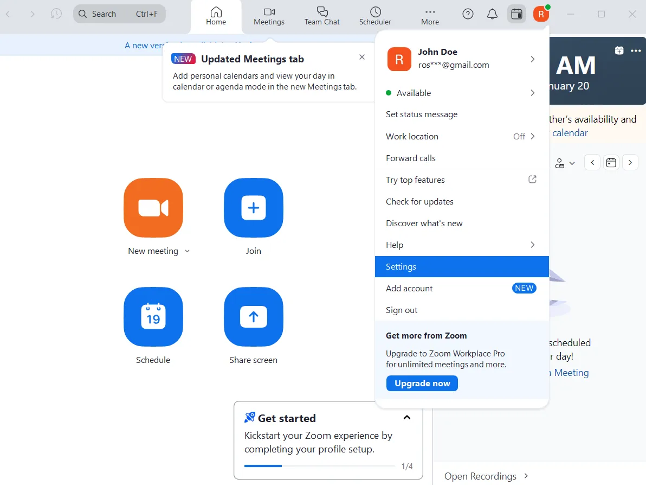Click the new version available banner link
Screen dimensions: 646x485
(x=144, y=46)
